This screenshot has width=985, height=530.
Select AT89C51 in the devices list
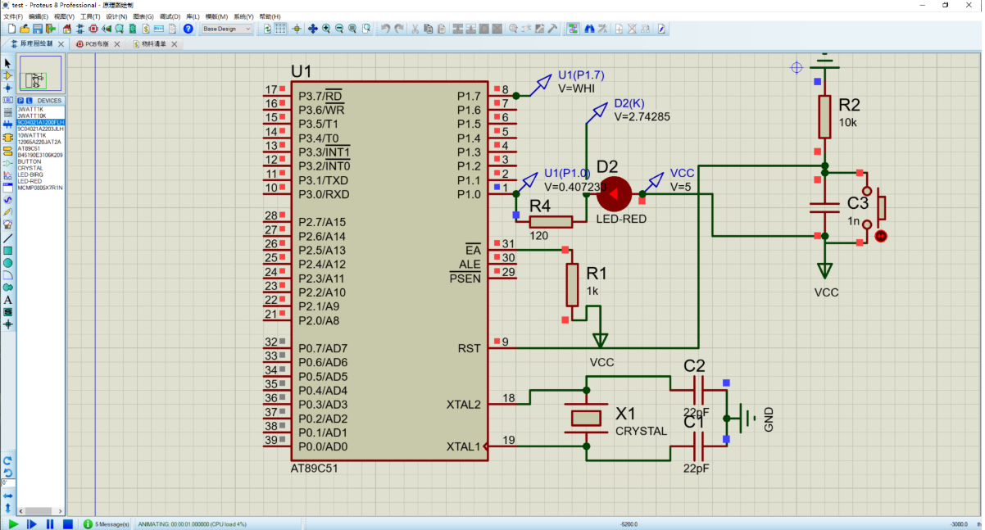[x=40, y=148]
